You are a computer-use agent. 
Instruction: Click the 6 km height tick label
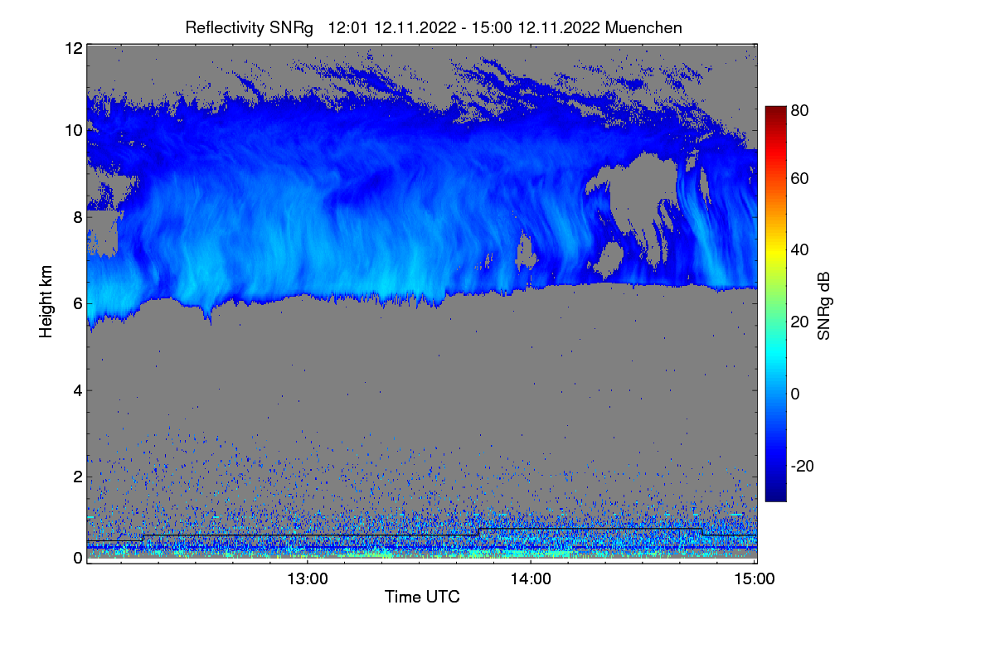(x=77, y=303)
